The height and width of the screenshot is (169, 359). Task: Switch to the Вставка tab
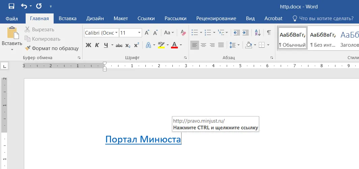pyautogui.click(x=67, y=18)
